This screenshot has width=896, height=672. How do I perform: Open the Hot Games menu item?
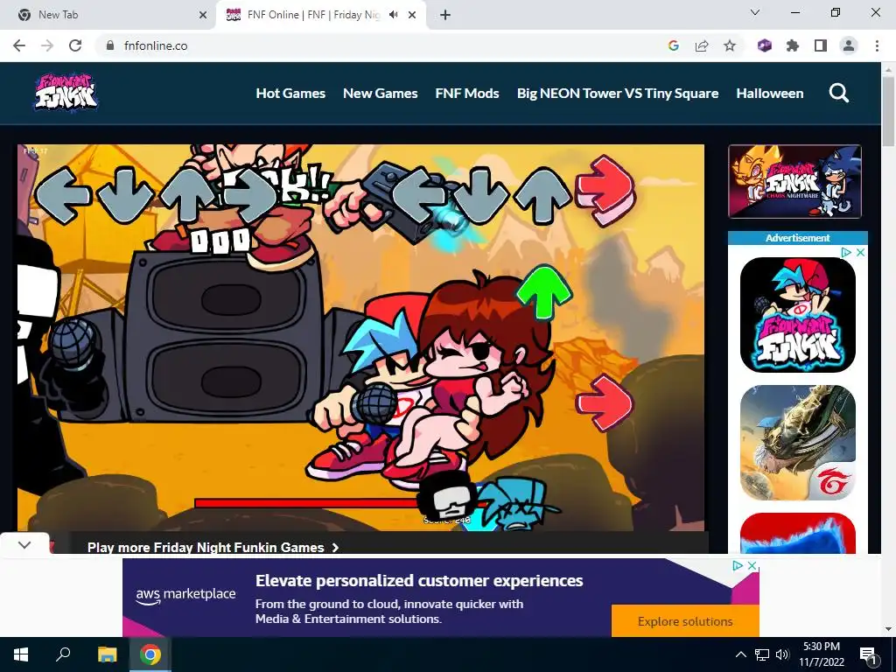click(x=290, y=93)
